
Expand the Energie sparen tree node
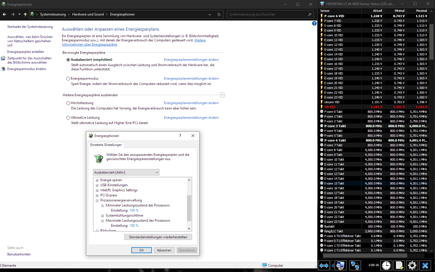click(x=97, y=180)
